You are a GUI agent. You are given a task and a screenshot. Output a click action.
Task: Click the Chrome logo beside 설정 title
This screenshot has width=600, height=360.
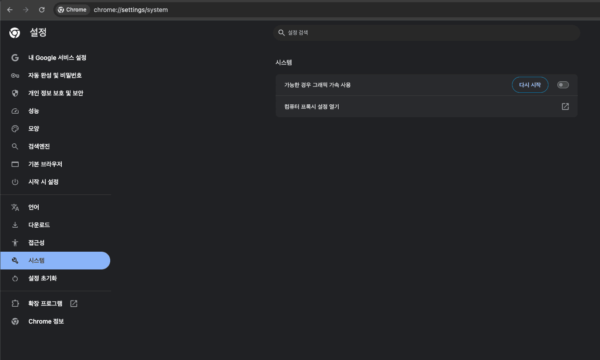pos(15,33)
